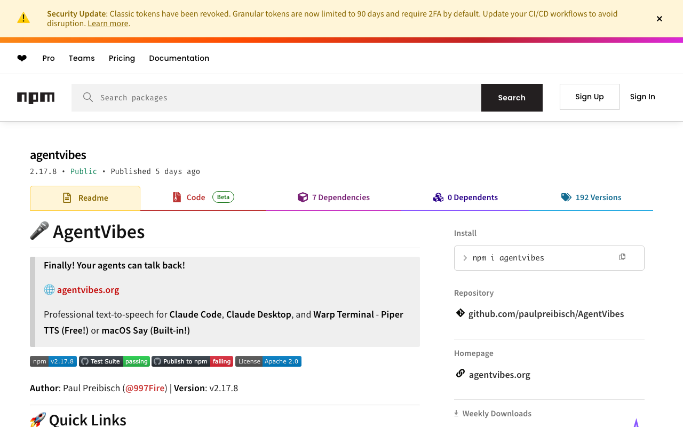Click the homepage link chain icon
Screen dimensions: 683x427
tap(460, 374)
